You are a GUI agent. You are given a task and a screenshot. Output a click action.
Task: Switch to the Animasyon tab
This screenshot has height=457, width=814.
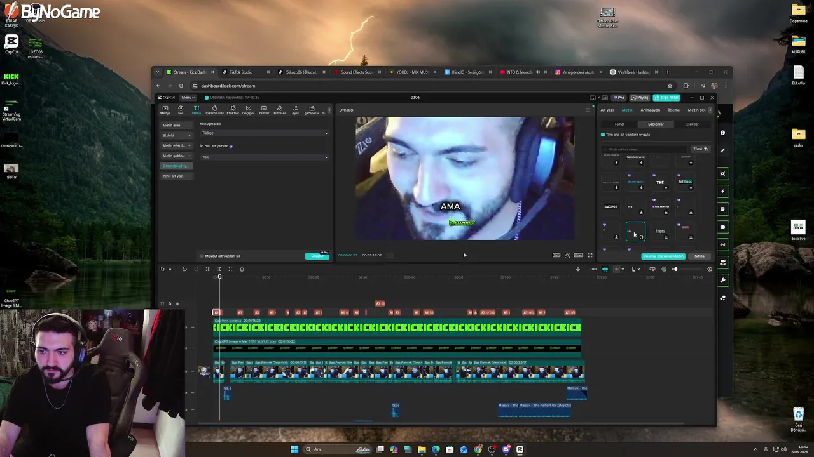tap(650, 110)
